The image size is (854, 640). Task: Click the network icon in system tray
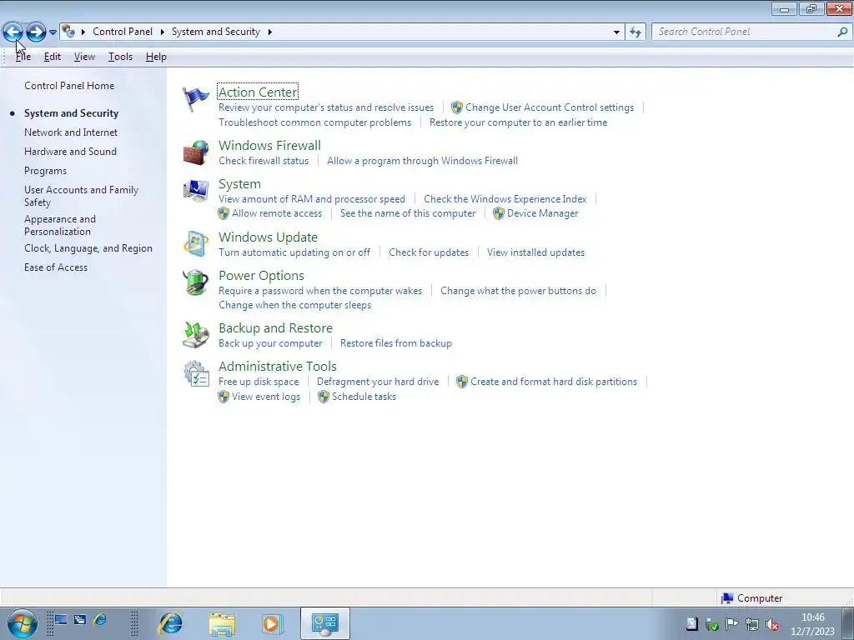[752, 624]
